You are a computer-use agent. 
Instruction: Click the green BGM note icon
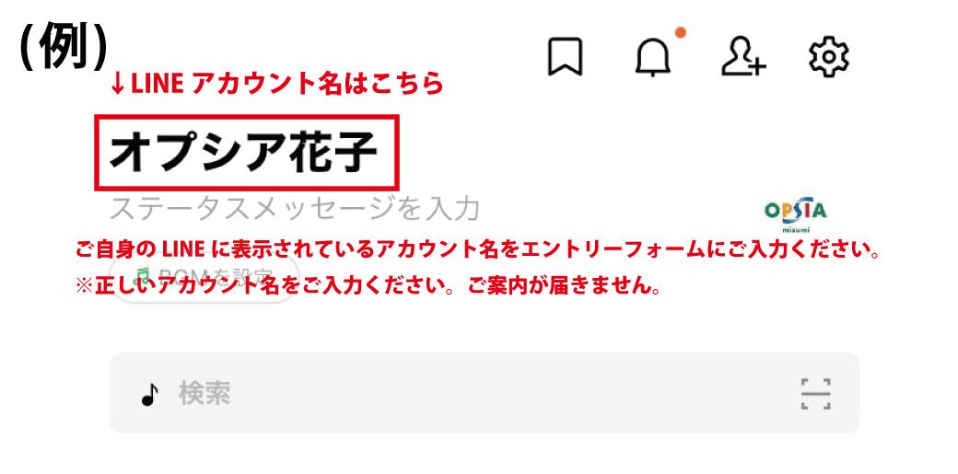click(142, 272)
